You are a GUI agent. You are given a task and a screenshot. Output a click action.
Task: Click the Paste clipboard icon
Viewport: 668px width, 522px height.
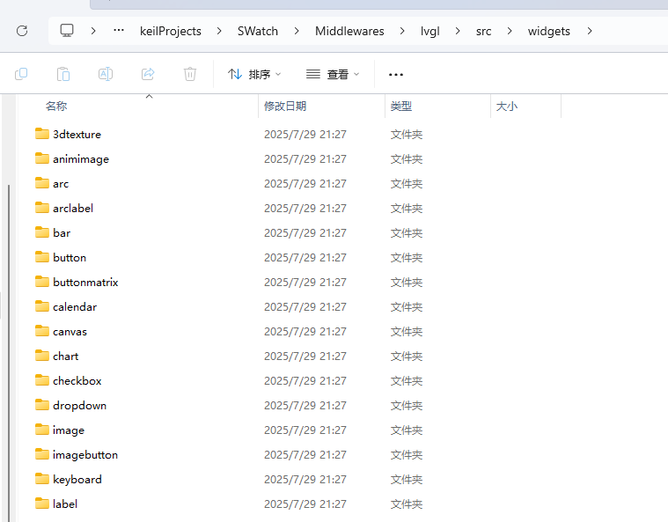63,74
